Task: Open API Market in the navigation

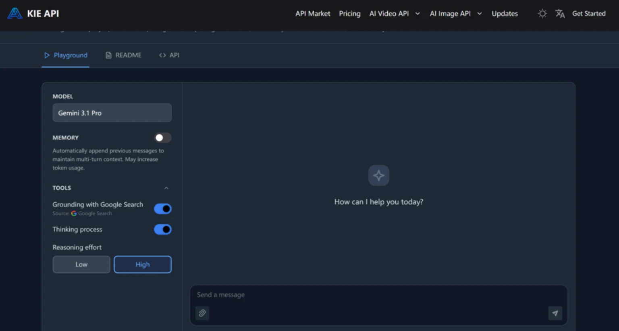Action: [x=313, y=14]
